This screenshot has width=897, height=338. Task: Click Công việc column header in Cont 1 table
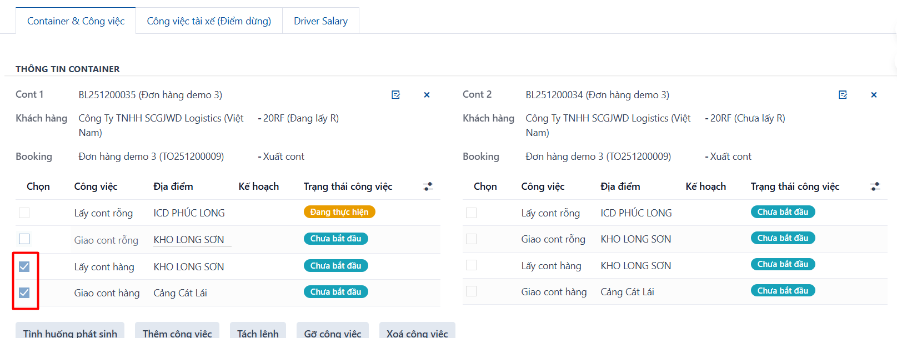click(x=96, y=186)
